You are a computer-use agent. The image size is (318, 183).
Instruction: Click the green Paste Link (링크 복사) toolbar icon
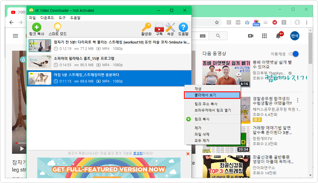pyautogui.click(x=36, y=27)
